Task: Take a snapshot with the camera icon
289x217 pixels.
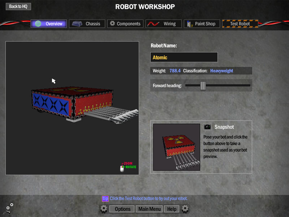Action: point(207,127)
